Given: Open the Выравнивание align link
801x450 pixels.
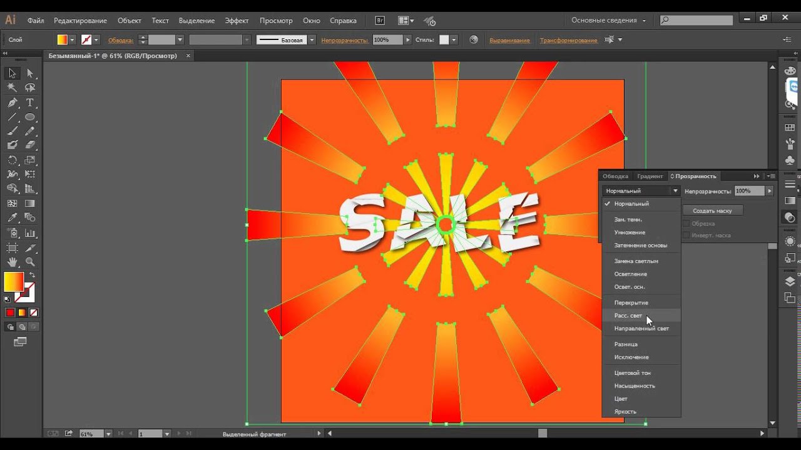Looking at the screenshot, I should pos(509,40).
